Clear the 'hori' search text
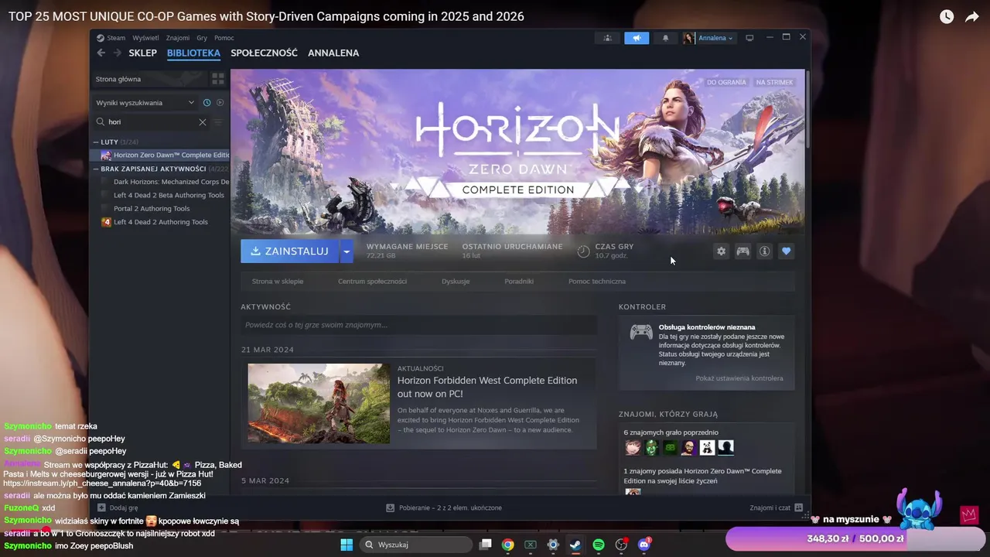This screenshot has width=990, height=557. tap(203, 122)
